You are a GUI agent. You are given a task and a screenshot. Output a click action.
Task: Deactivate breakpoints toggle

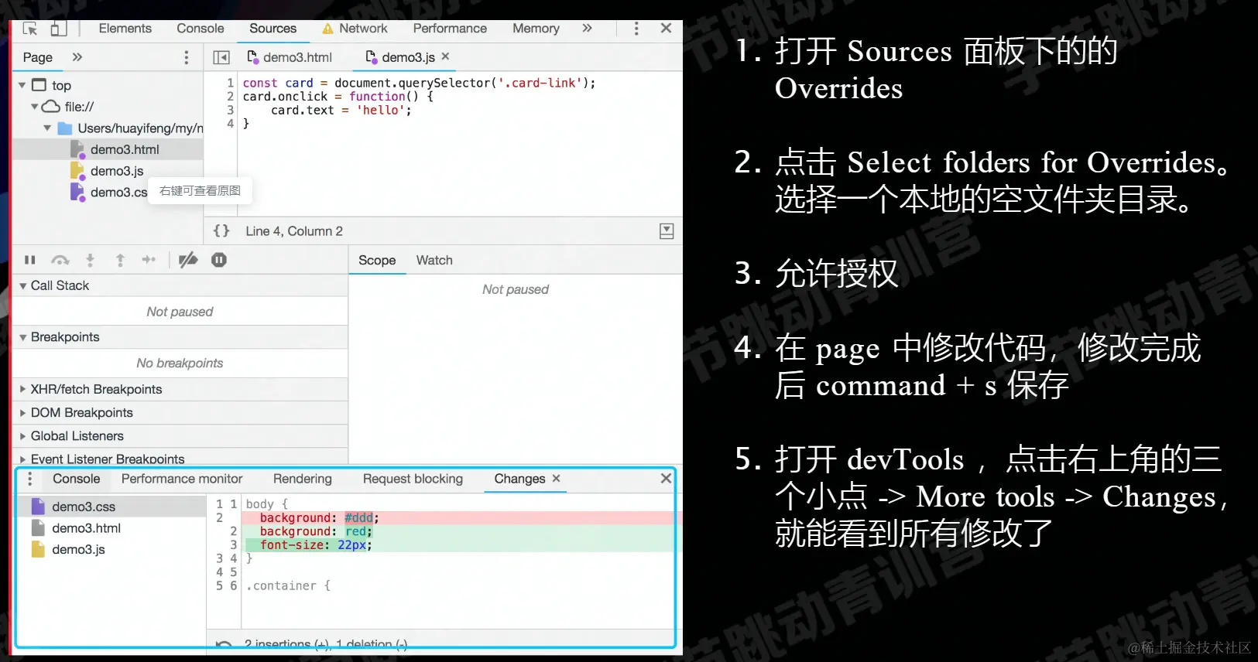(188, 260)
